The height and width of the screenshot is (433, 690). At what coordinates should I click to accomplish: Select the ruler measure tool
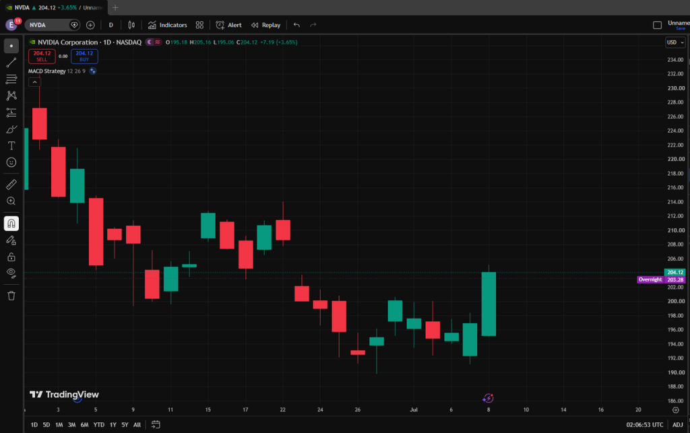(x=11, y=185)
